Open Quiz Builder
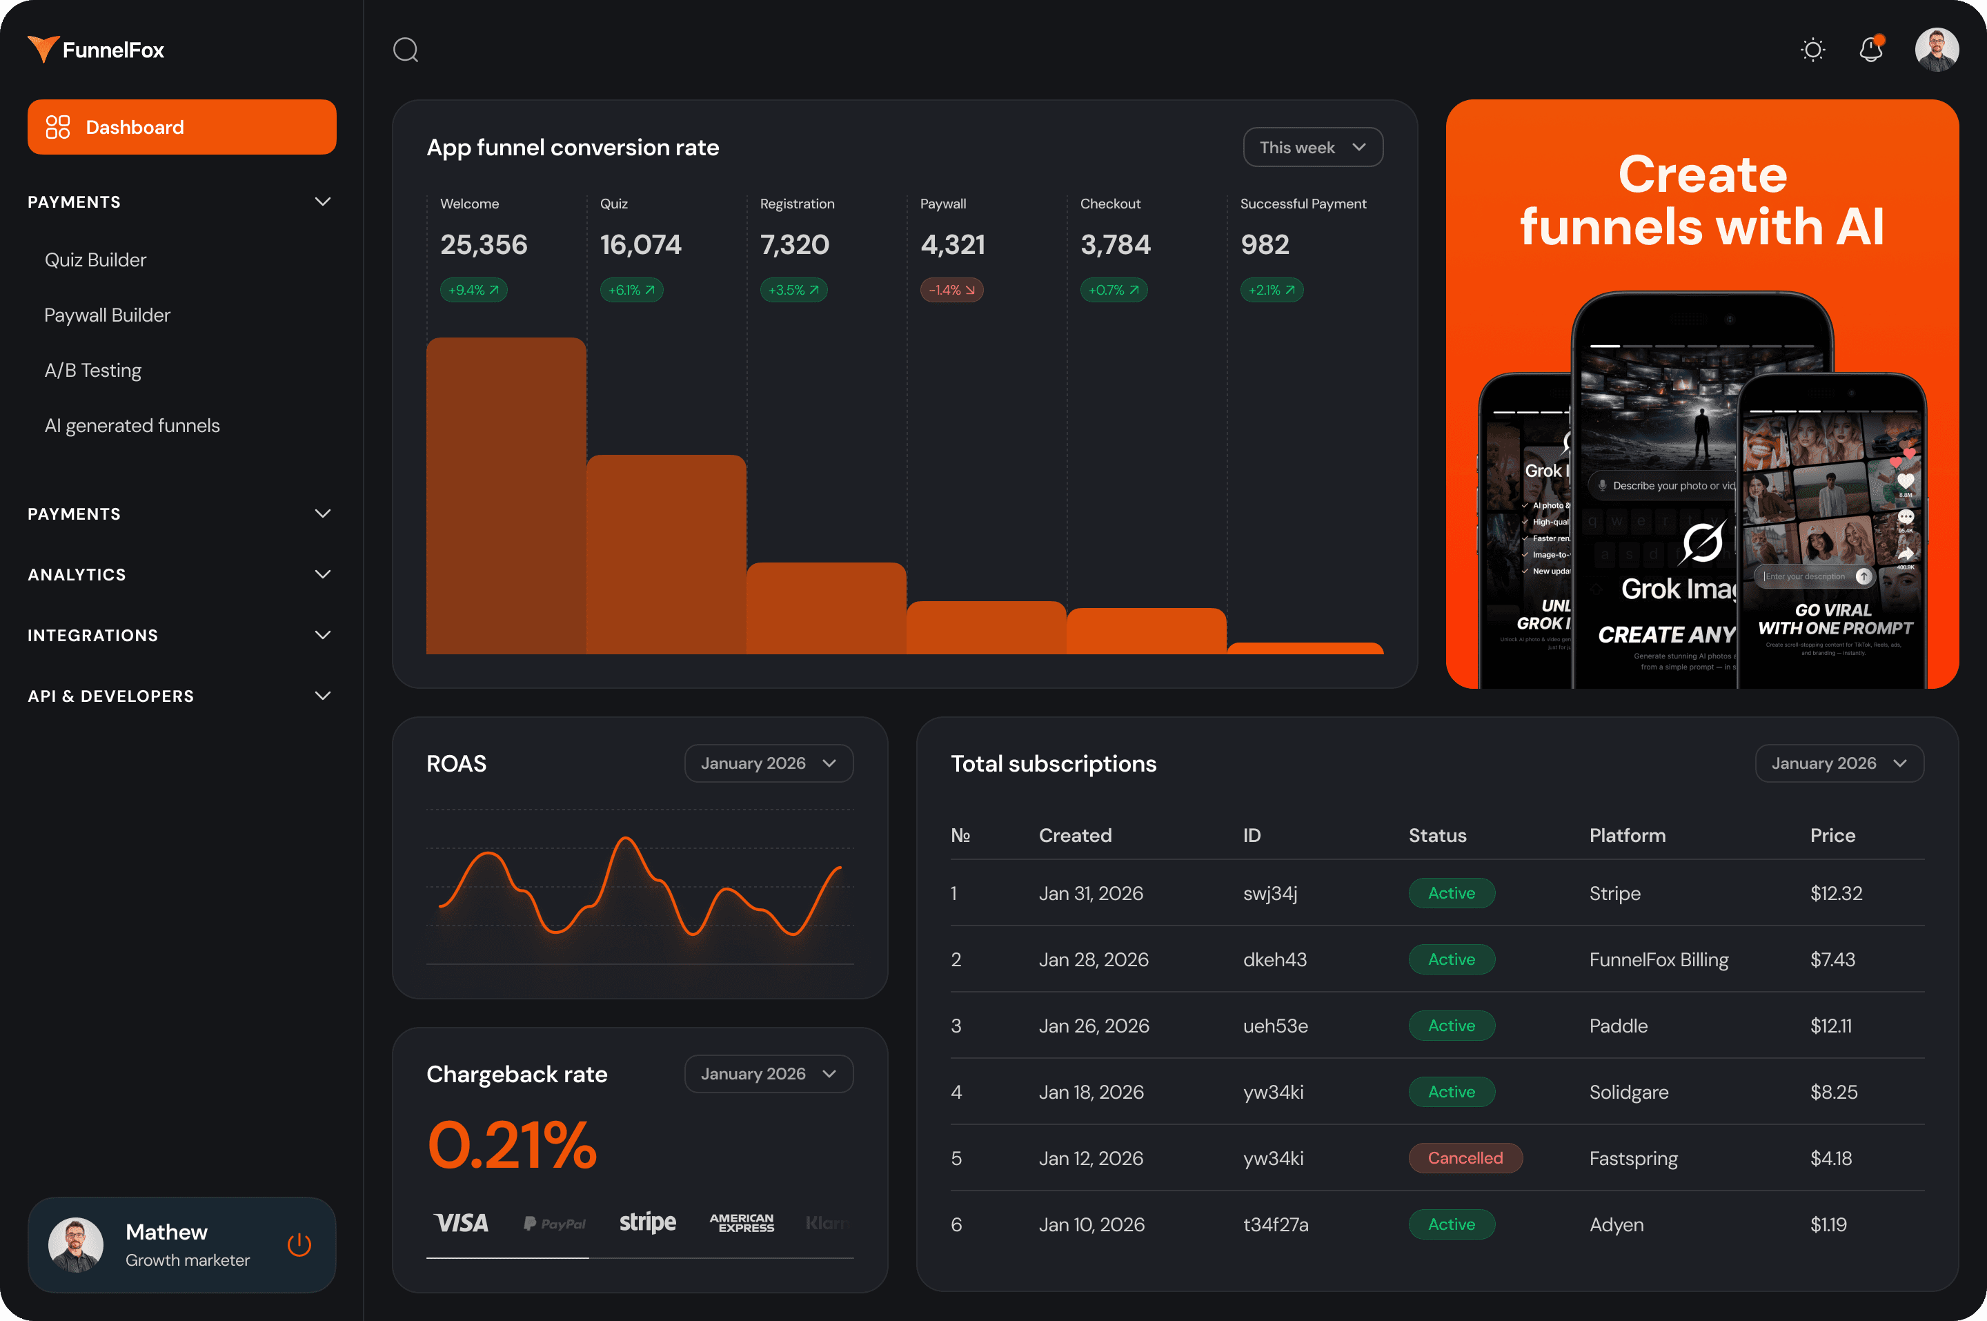 pos(95,260)
